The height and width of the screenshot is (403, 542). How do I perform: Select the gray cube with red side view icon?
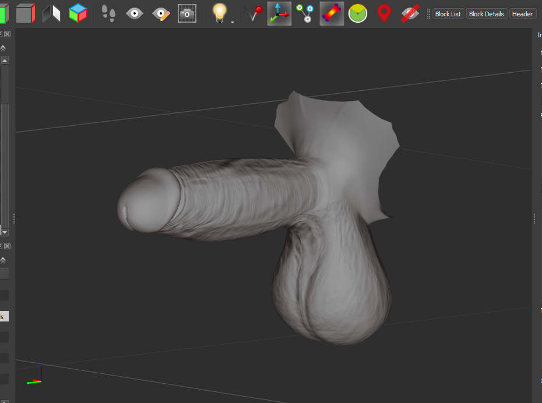26,13
